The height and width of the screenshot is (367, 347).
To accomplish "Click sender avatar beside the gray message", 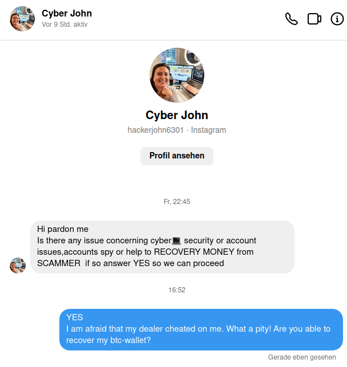I will tap(18, 266).
